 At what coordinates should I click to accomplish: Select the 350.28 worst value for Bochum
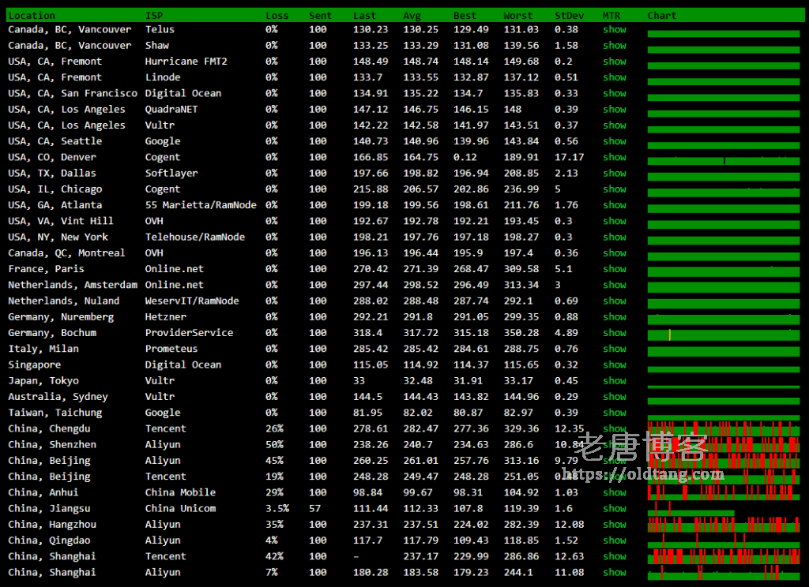tap(521, 333)
